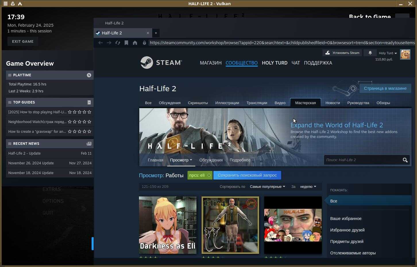This screenshot has height=267, width=417.
Task: Open a new browser tab
Action: click(x=156, y=33)
